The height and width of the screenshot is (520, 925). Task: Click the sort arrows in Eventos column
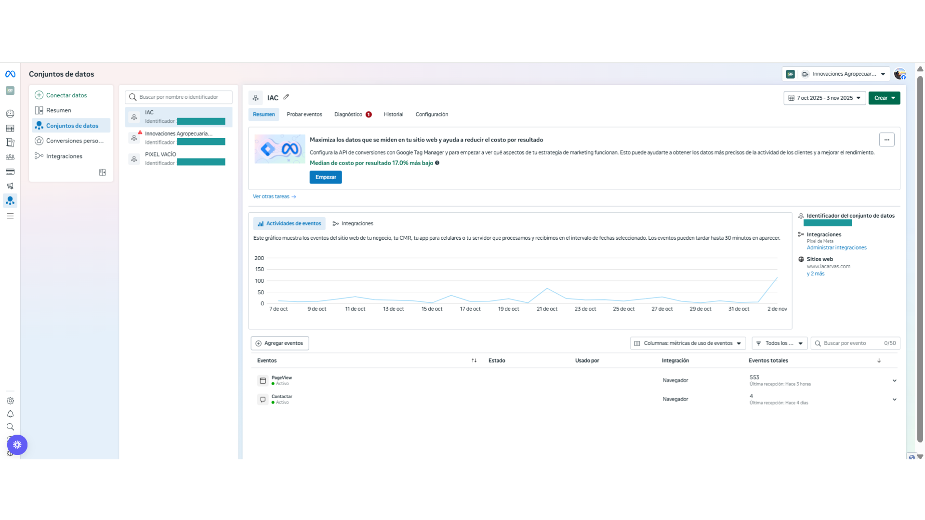pos(474,361)
